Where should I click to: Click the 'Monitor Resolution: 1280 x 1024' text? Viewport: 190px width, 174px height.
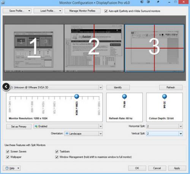(x=28, y=118)
